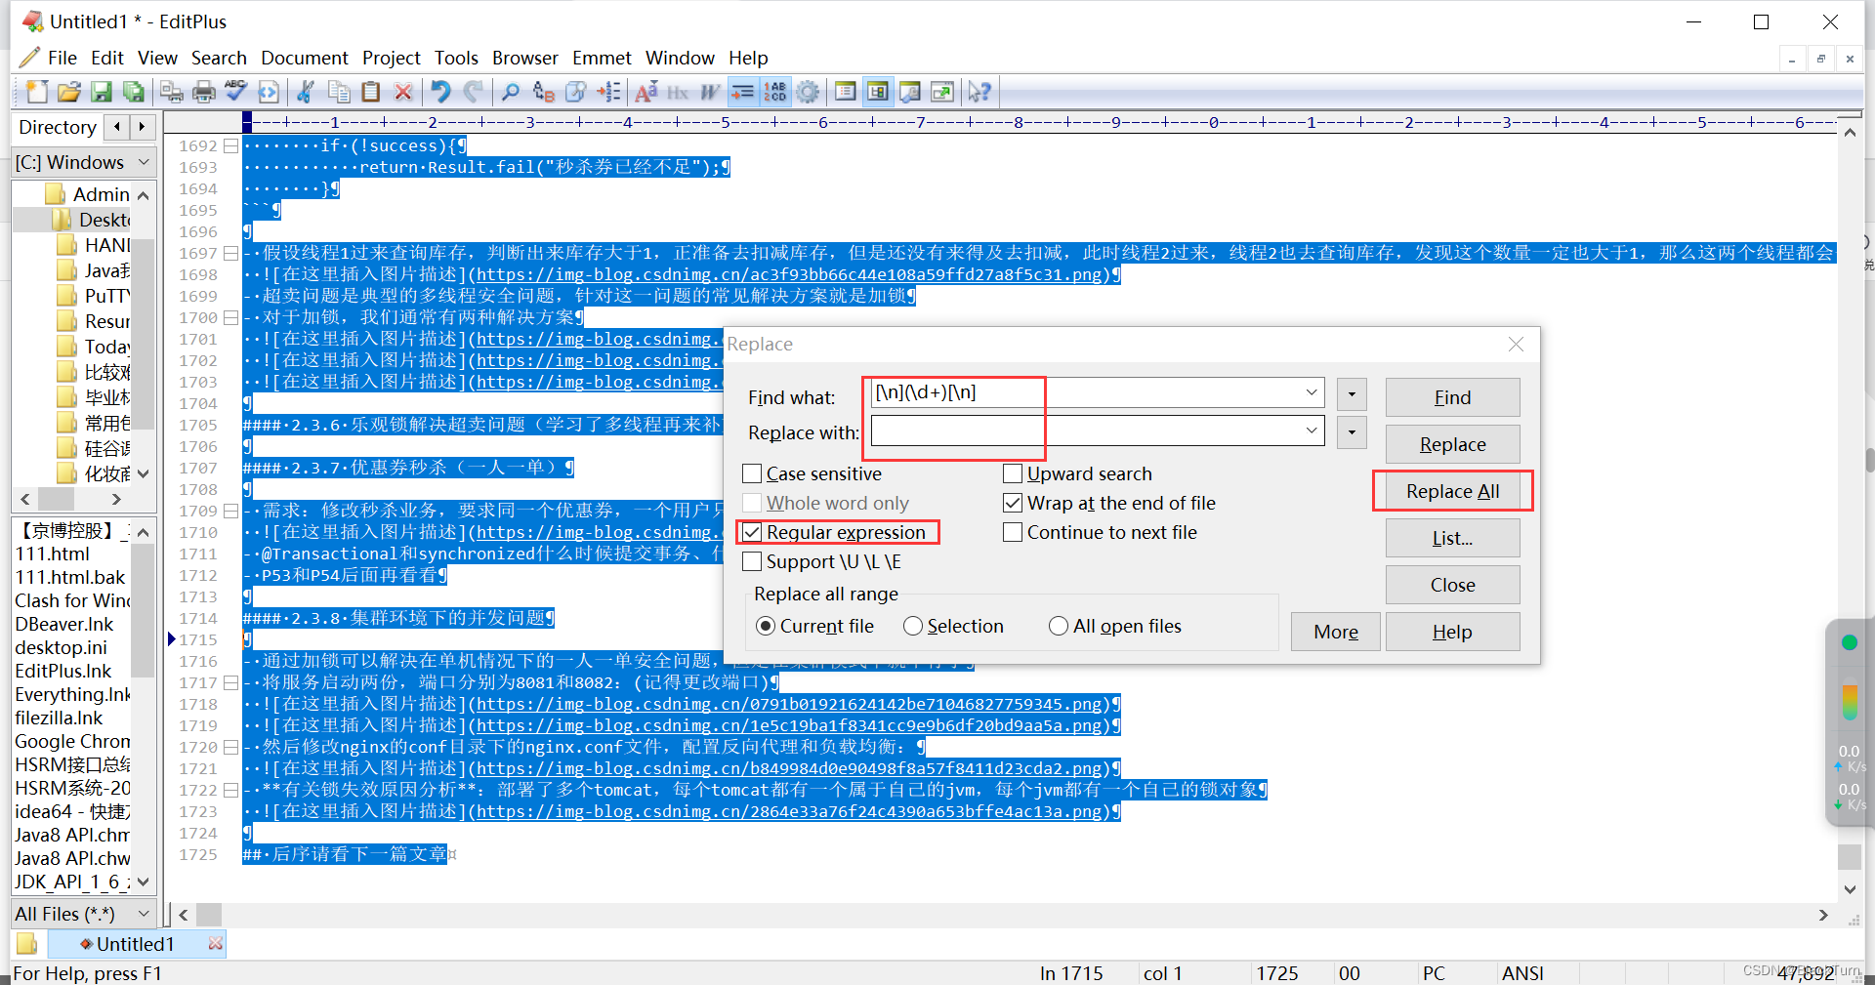Open Print Preview from the toolbar
This screenshot has height=985, width=1875.
pyautogui.click(x=171, y=92)
